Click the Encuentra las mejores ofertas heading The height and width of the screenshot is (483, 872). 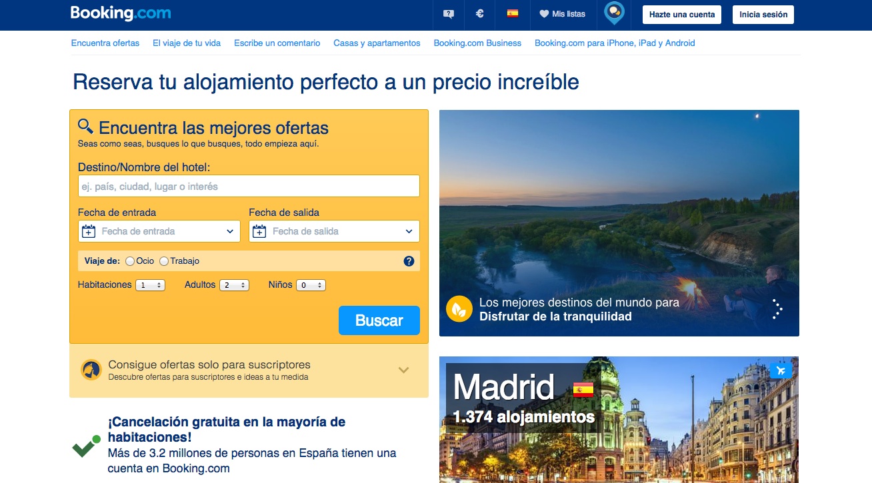click(213, 127)
